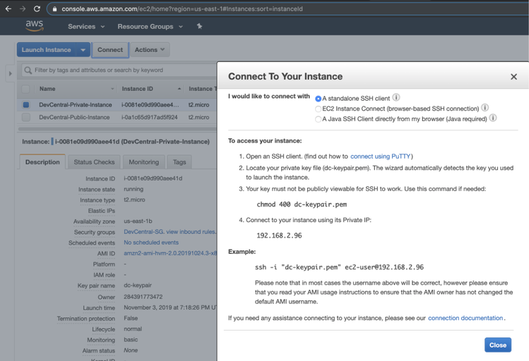Click the pin shortcut icon in navbar
Image resolution: width=529 pixels, height=361 pixels.
(x=199, y=26)
